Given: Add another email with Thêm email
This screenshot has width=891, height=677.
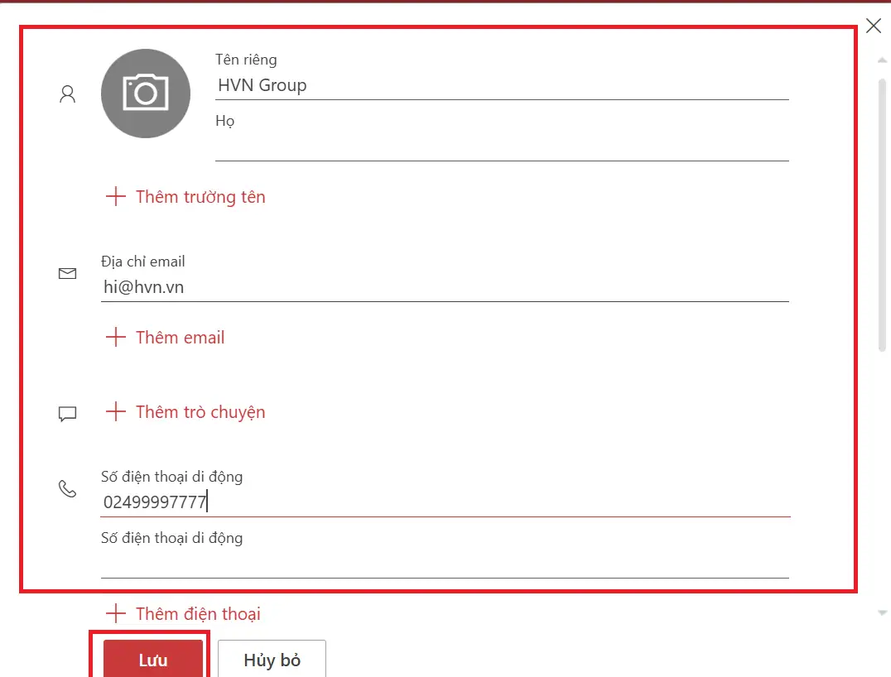Looking at the screenshot, I should [166, 338].
